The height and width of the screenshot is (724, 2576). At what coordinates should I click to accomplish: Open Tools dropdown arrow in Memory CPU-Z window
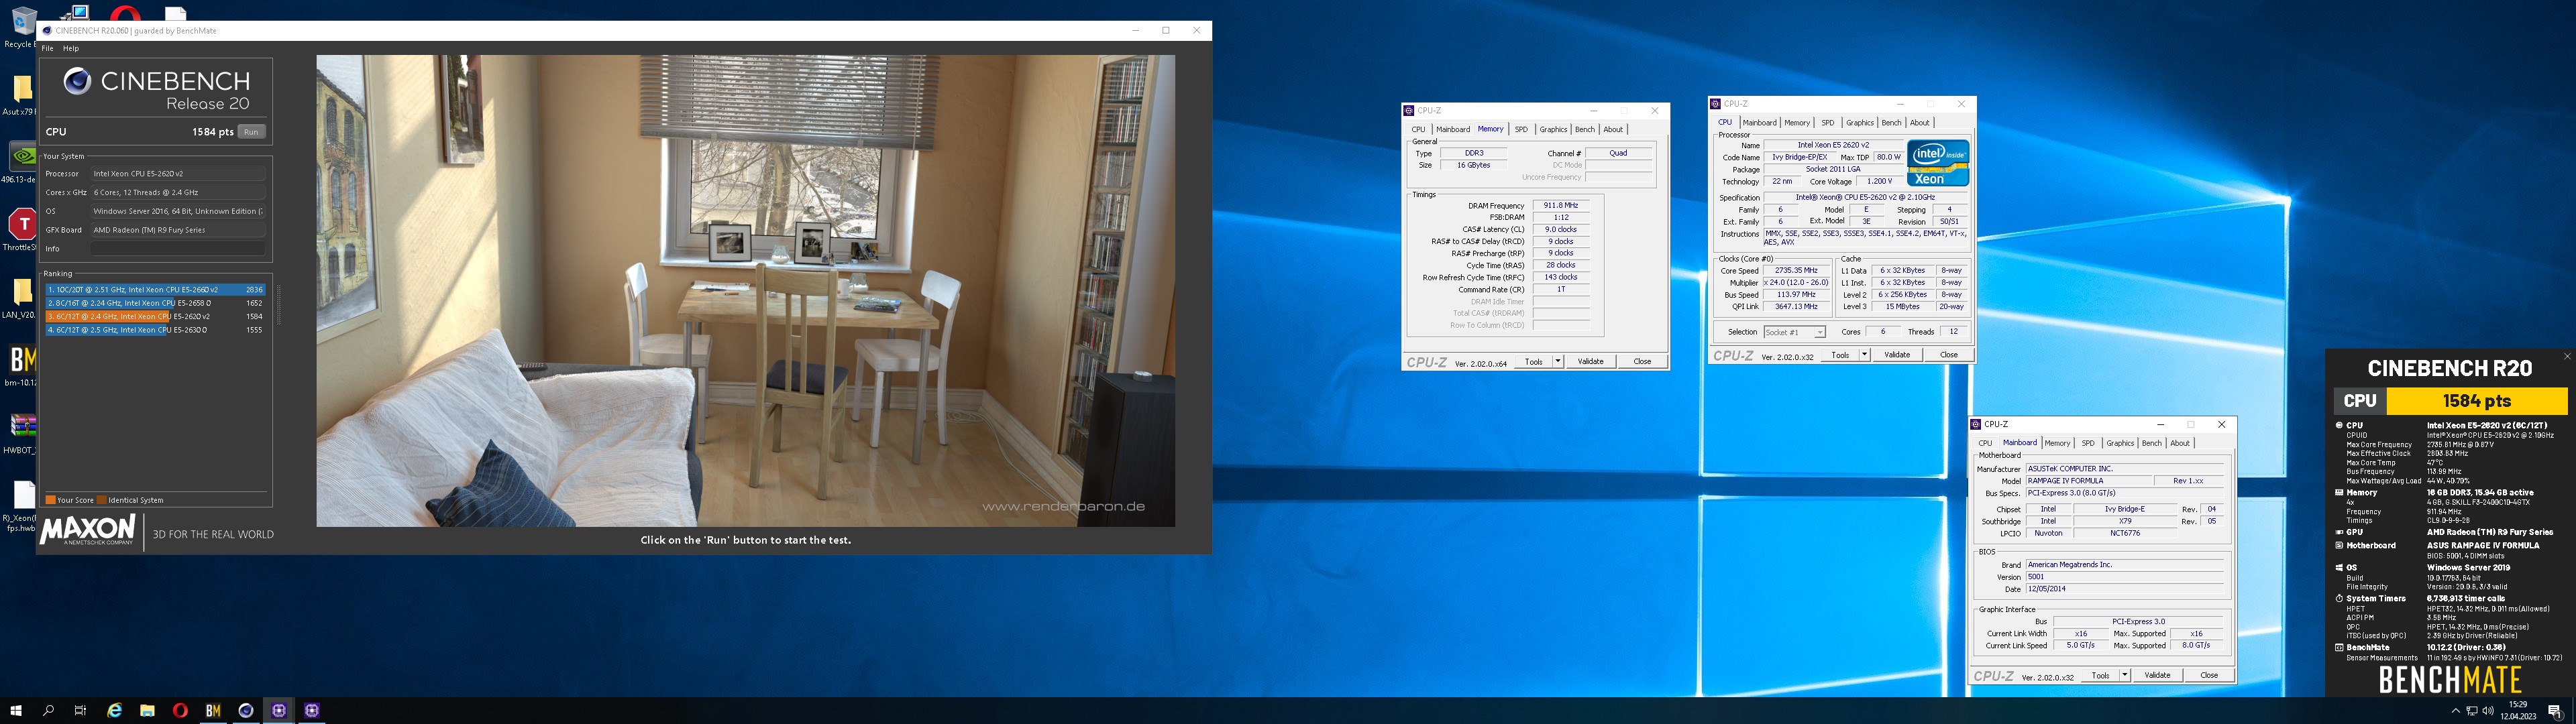[1558, 361]
